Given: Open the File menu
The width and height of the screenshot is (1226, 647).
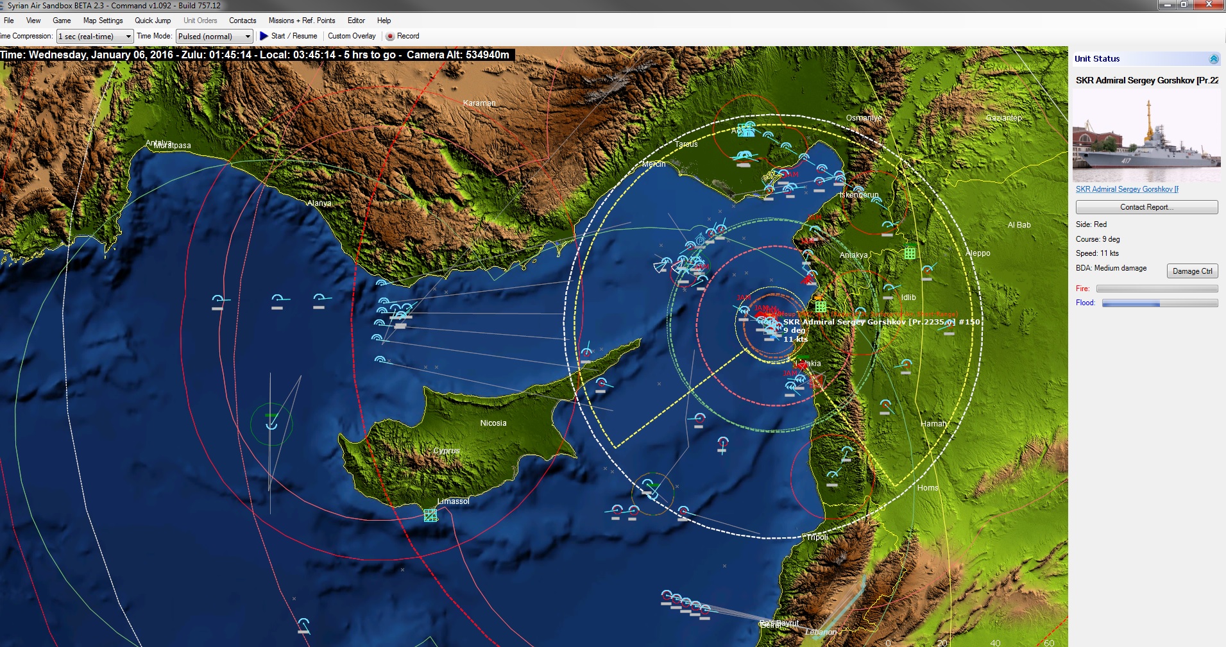Looking at the screenshot, I should coord(9,21).
